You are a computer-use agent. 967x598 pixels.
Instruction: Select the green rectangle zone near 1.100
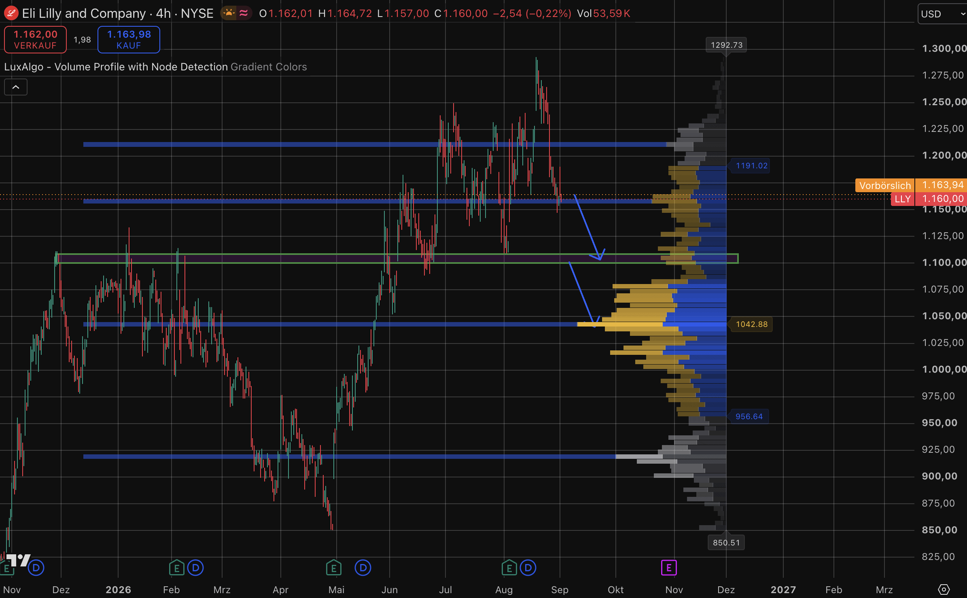(397, 259)
